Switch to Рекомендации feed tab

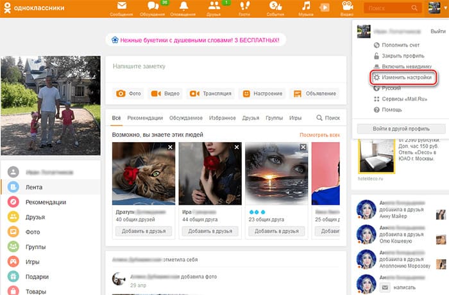click(x=145, y=118)
